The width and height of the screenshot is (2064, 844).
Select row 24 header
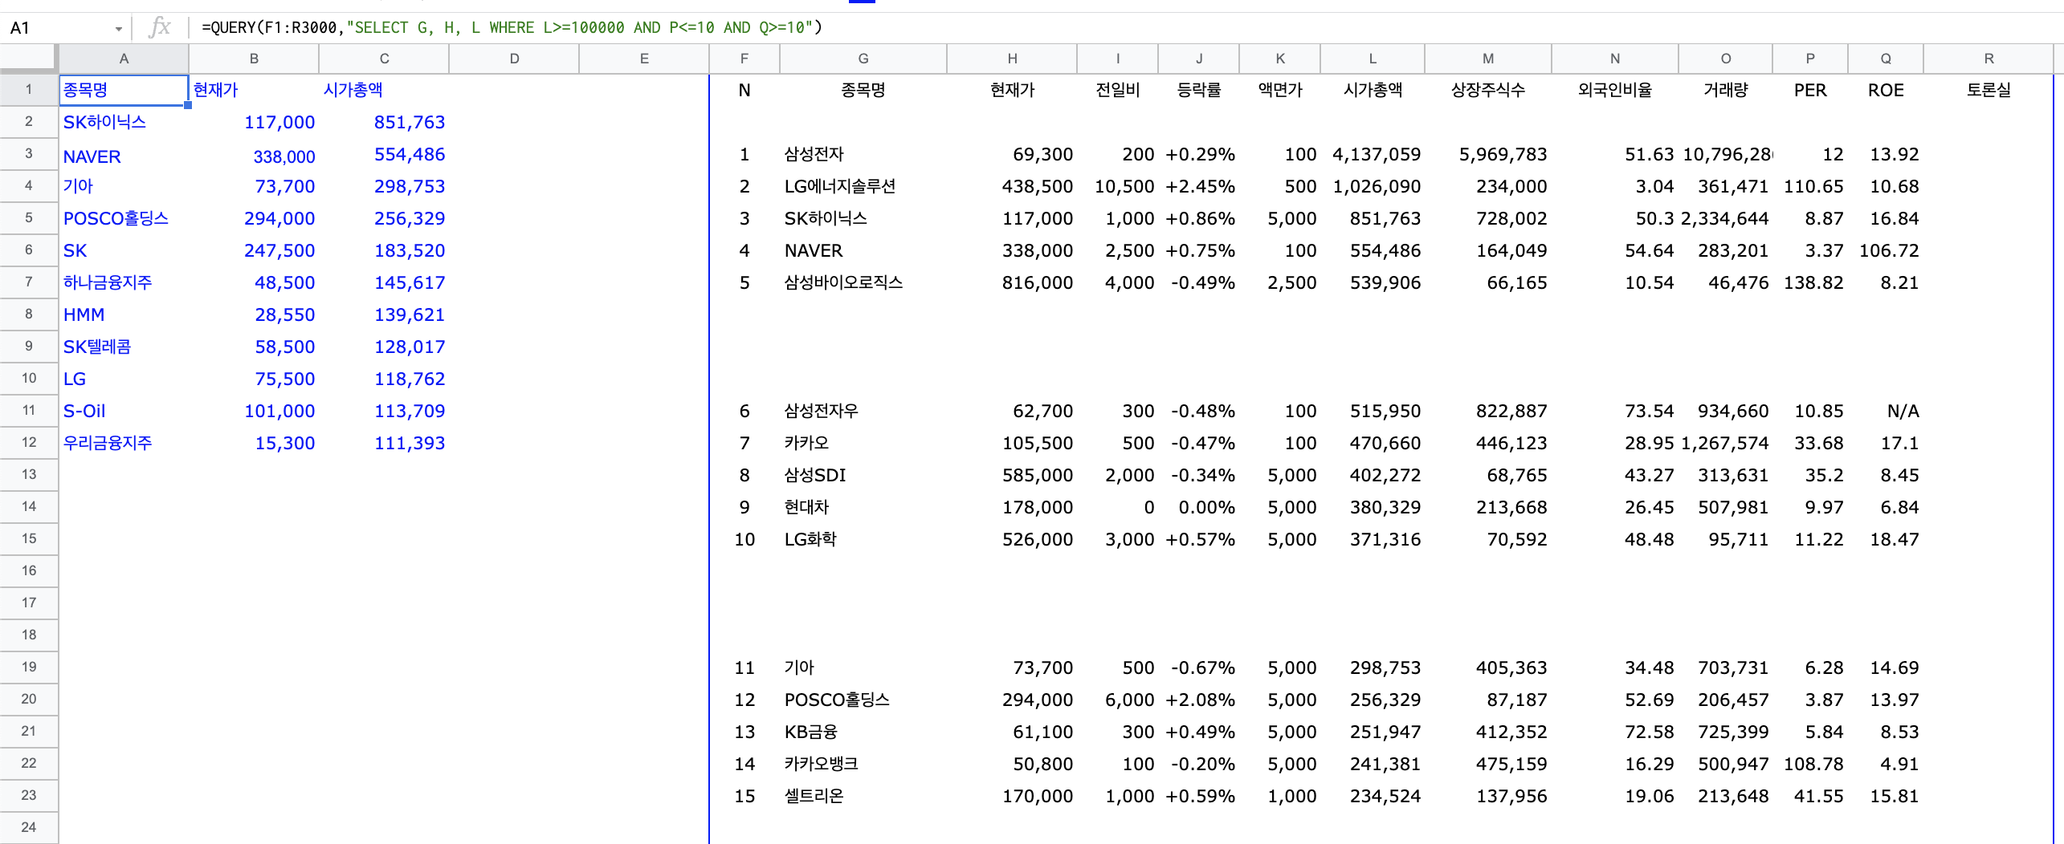coord(29,827)
